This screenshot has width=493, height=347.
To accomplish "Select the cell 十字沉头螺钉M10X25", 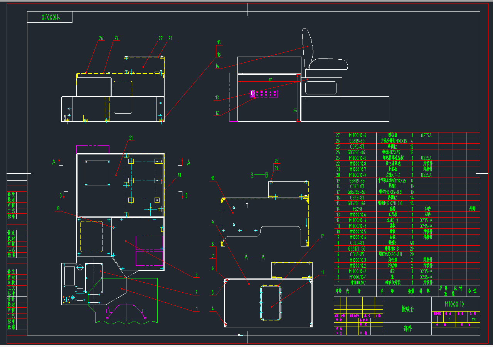I will (x=392, y=181).
